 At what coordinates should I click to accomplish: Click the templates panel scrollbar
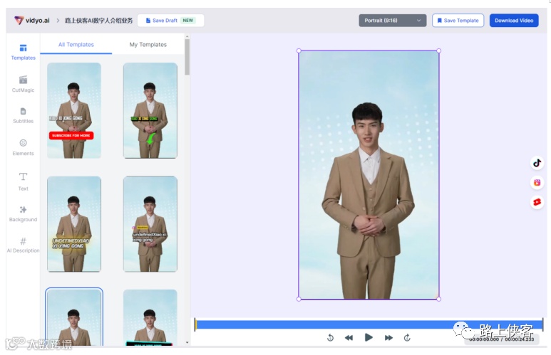coord(187,57)
